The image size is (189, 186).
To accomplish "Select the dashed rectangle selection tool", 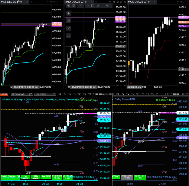I will pyautogui.click(x=93, y=5).
